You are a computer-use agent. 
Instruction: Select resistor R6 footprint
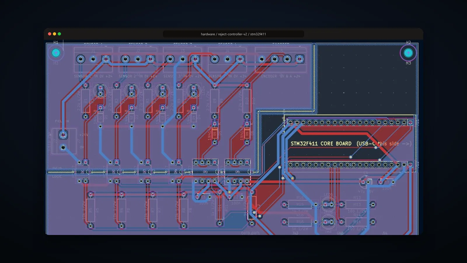pos(121,210)
